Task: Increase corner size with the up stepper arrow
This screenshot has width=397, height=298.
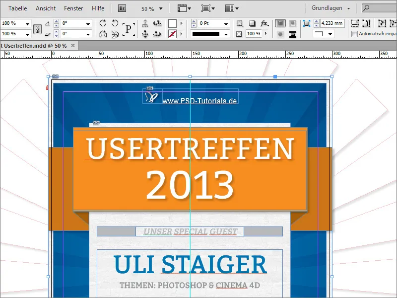Action: pyautogui.click(x=316, y=21)
